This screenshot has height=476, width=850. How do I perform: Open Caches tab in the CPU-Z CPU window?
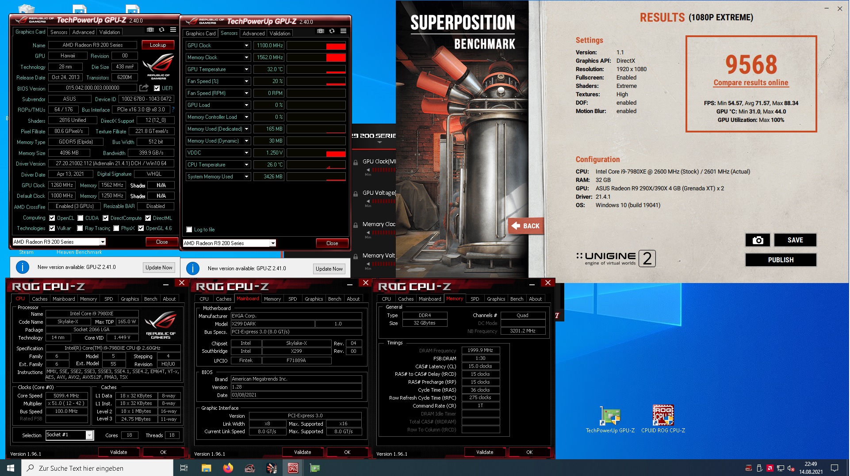tap(39, 299)
